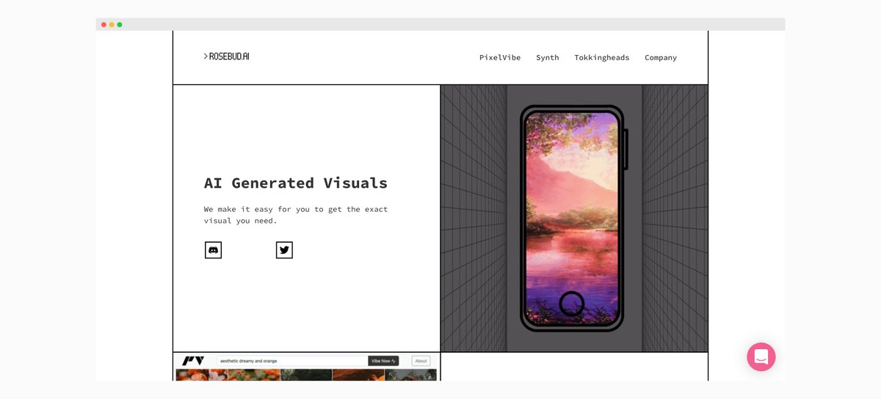Click the PixelVibe preview logo

coord(193,361)
